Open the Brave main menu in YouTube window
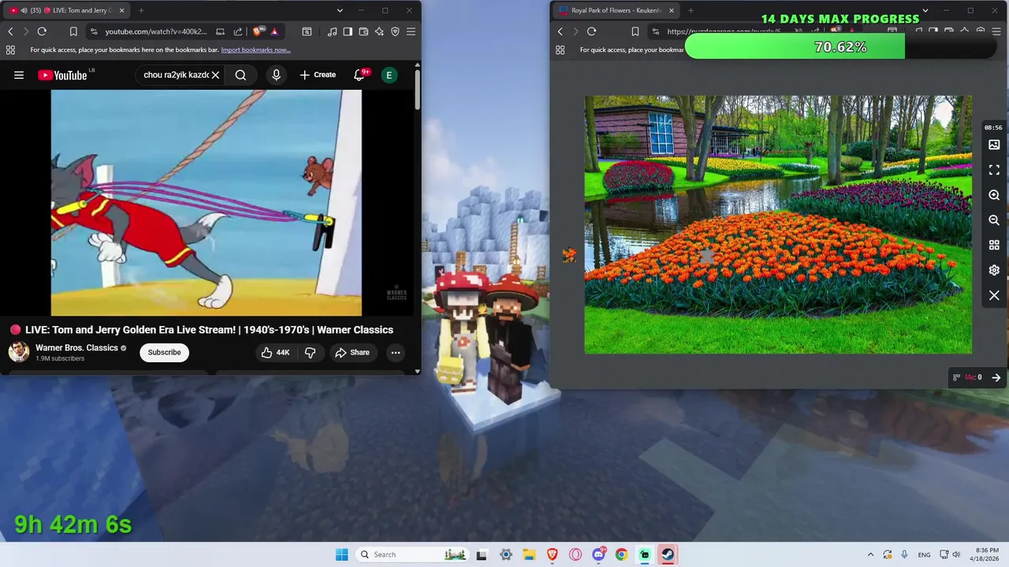This screenshot has height=567, width=1009. 411,31
